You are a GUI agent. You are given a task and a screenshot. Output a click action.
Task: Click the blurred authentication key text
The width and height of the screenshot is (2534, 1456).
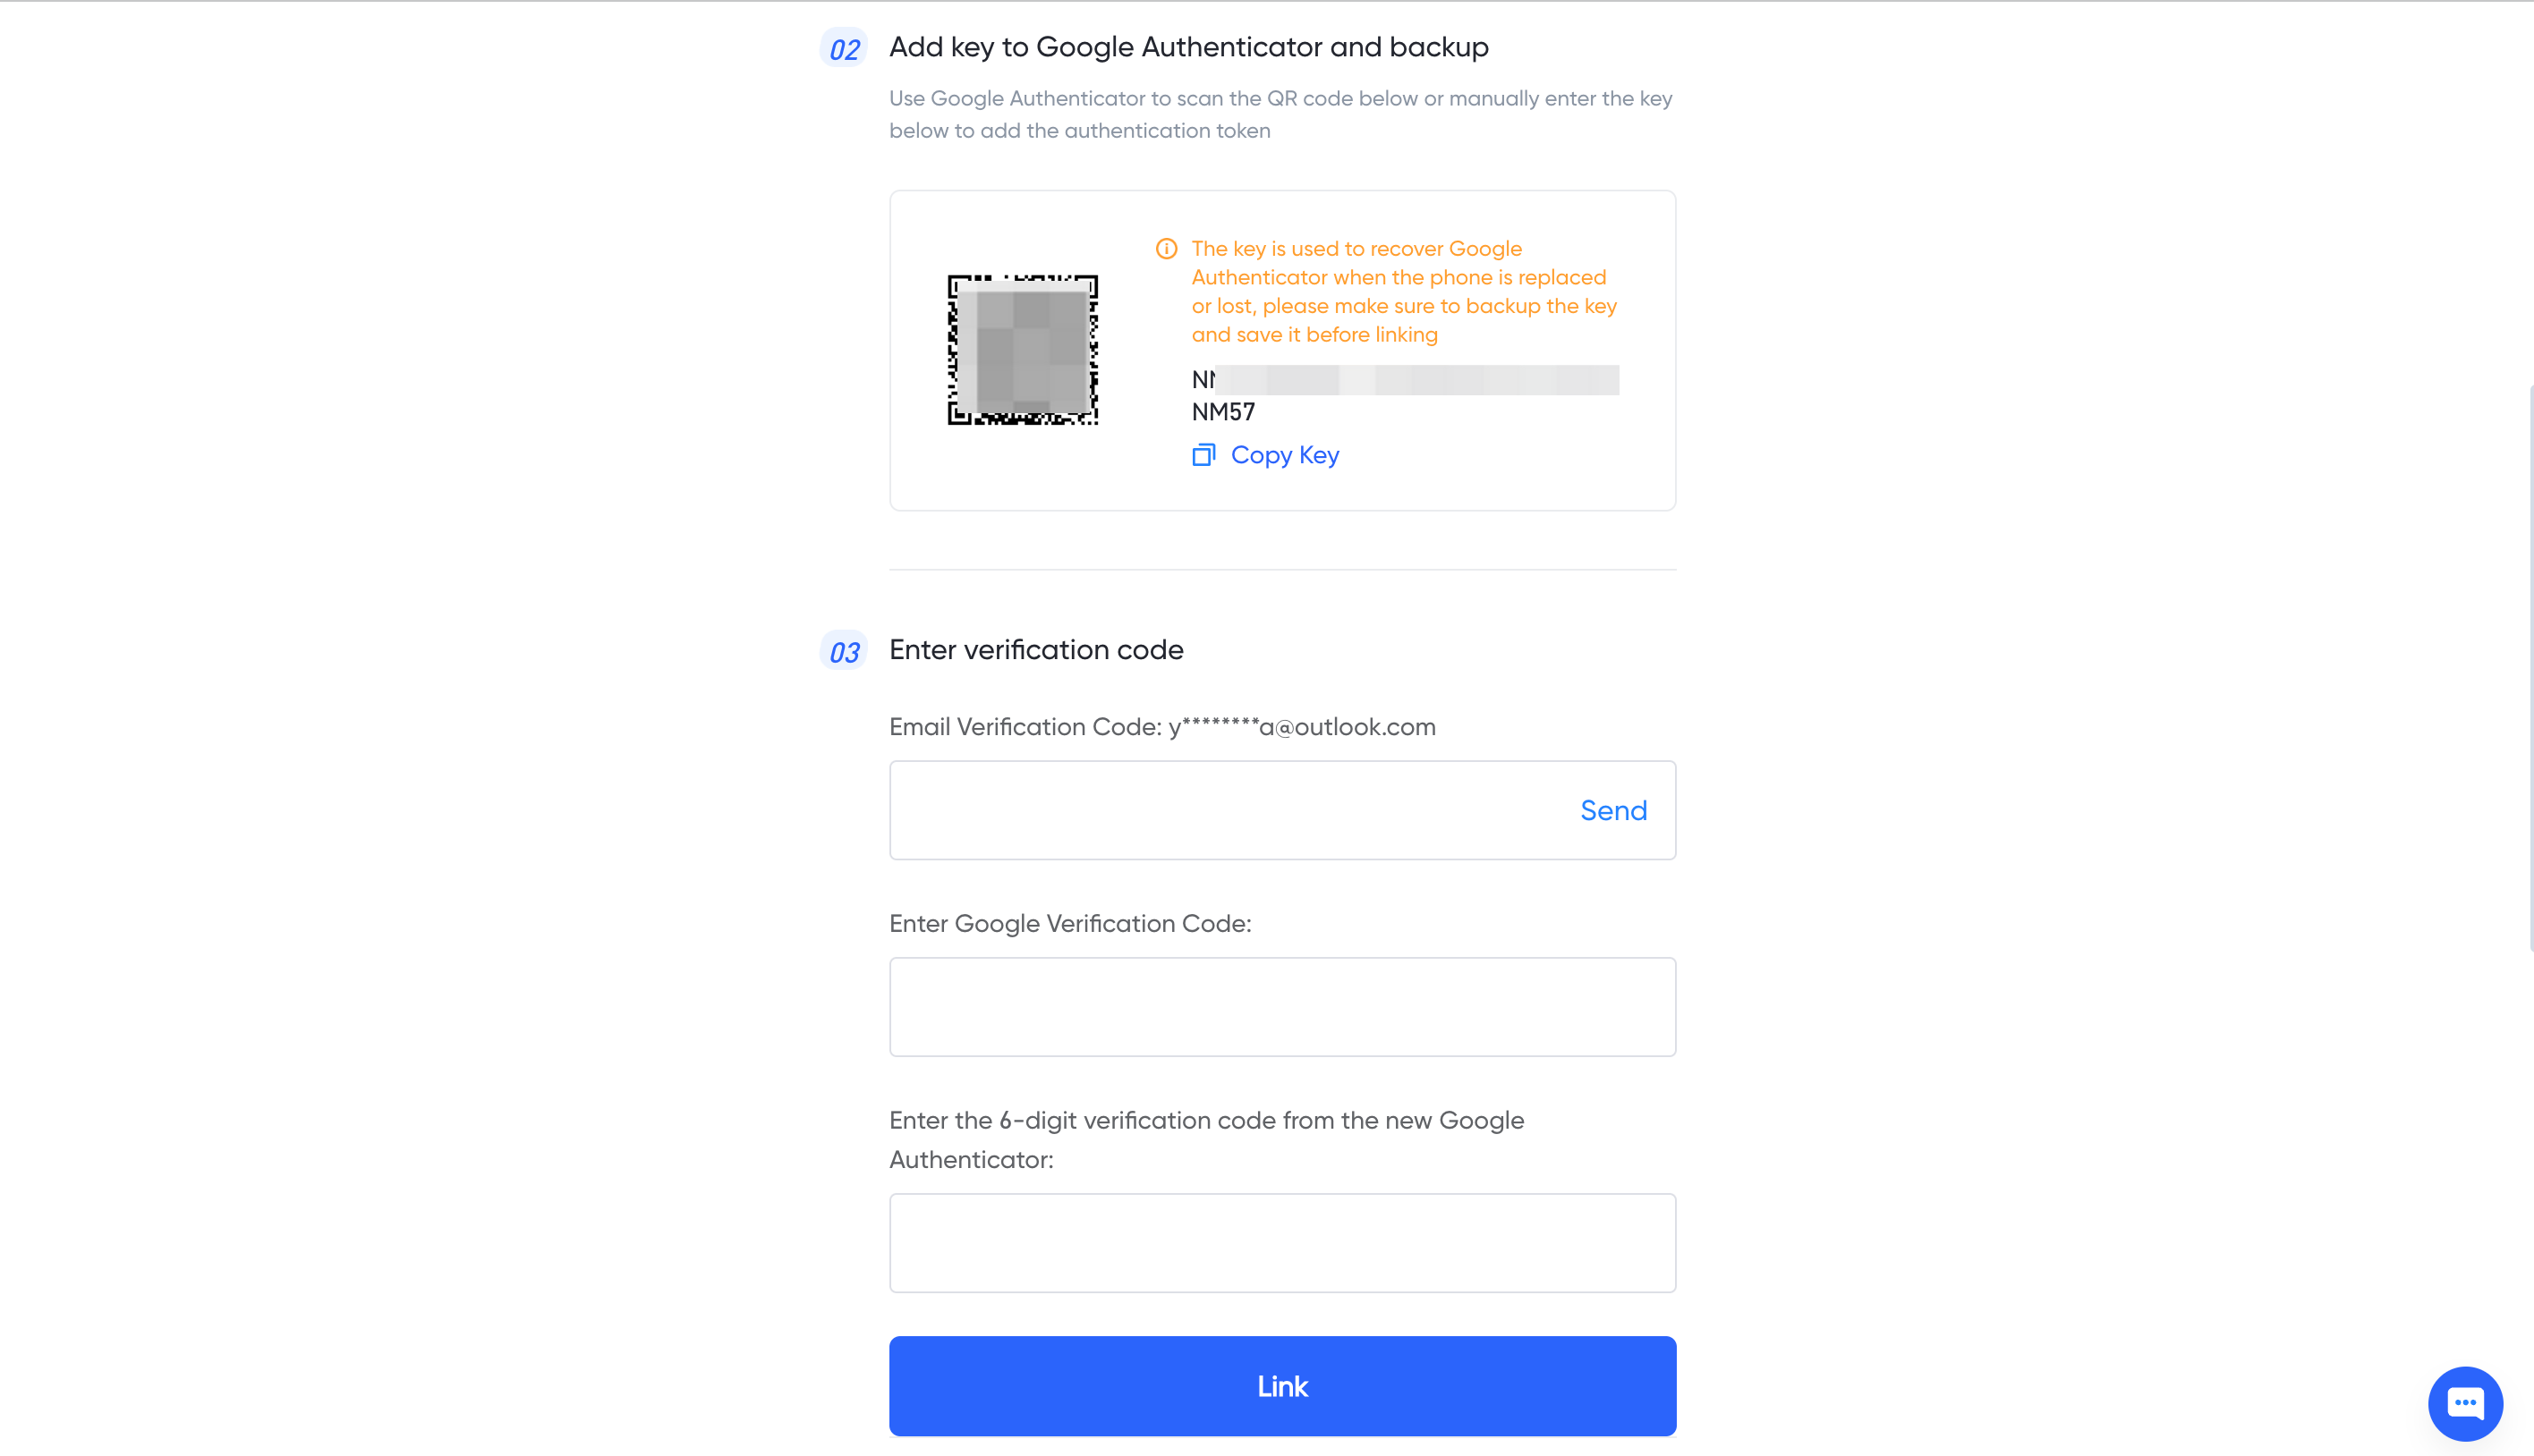pos(1405,380)
